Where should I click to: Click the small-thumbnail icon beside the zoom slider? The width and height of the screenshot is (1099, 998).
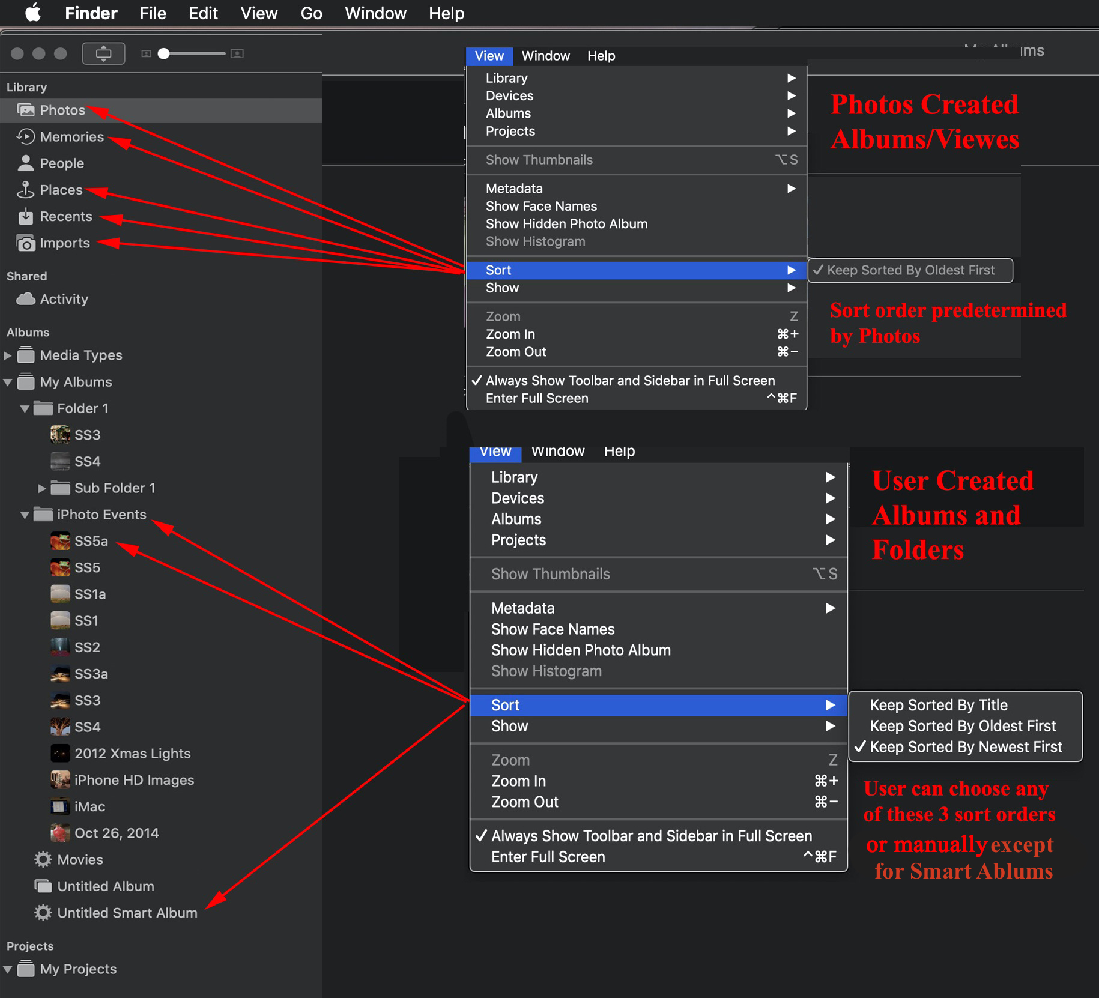click(x=146, y=54)
